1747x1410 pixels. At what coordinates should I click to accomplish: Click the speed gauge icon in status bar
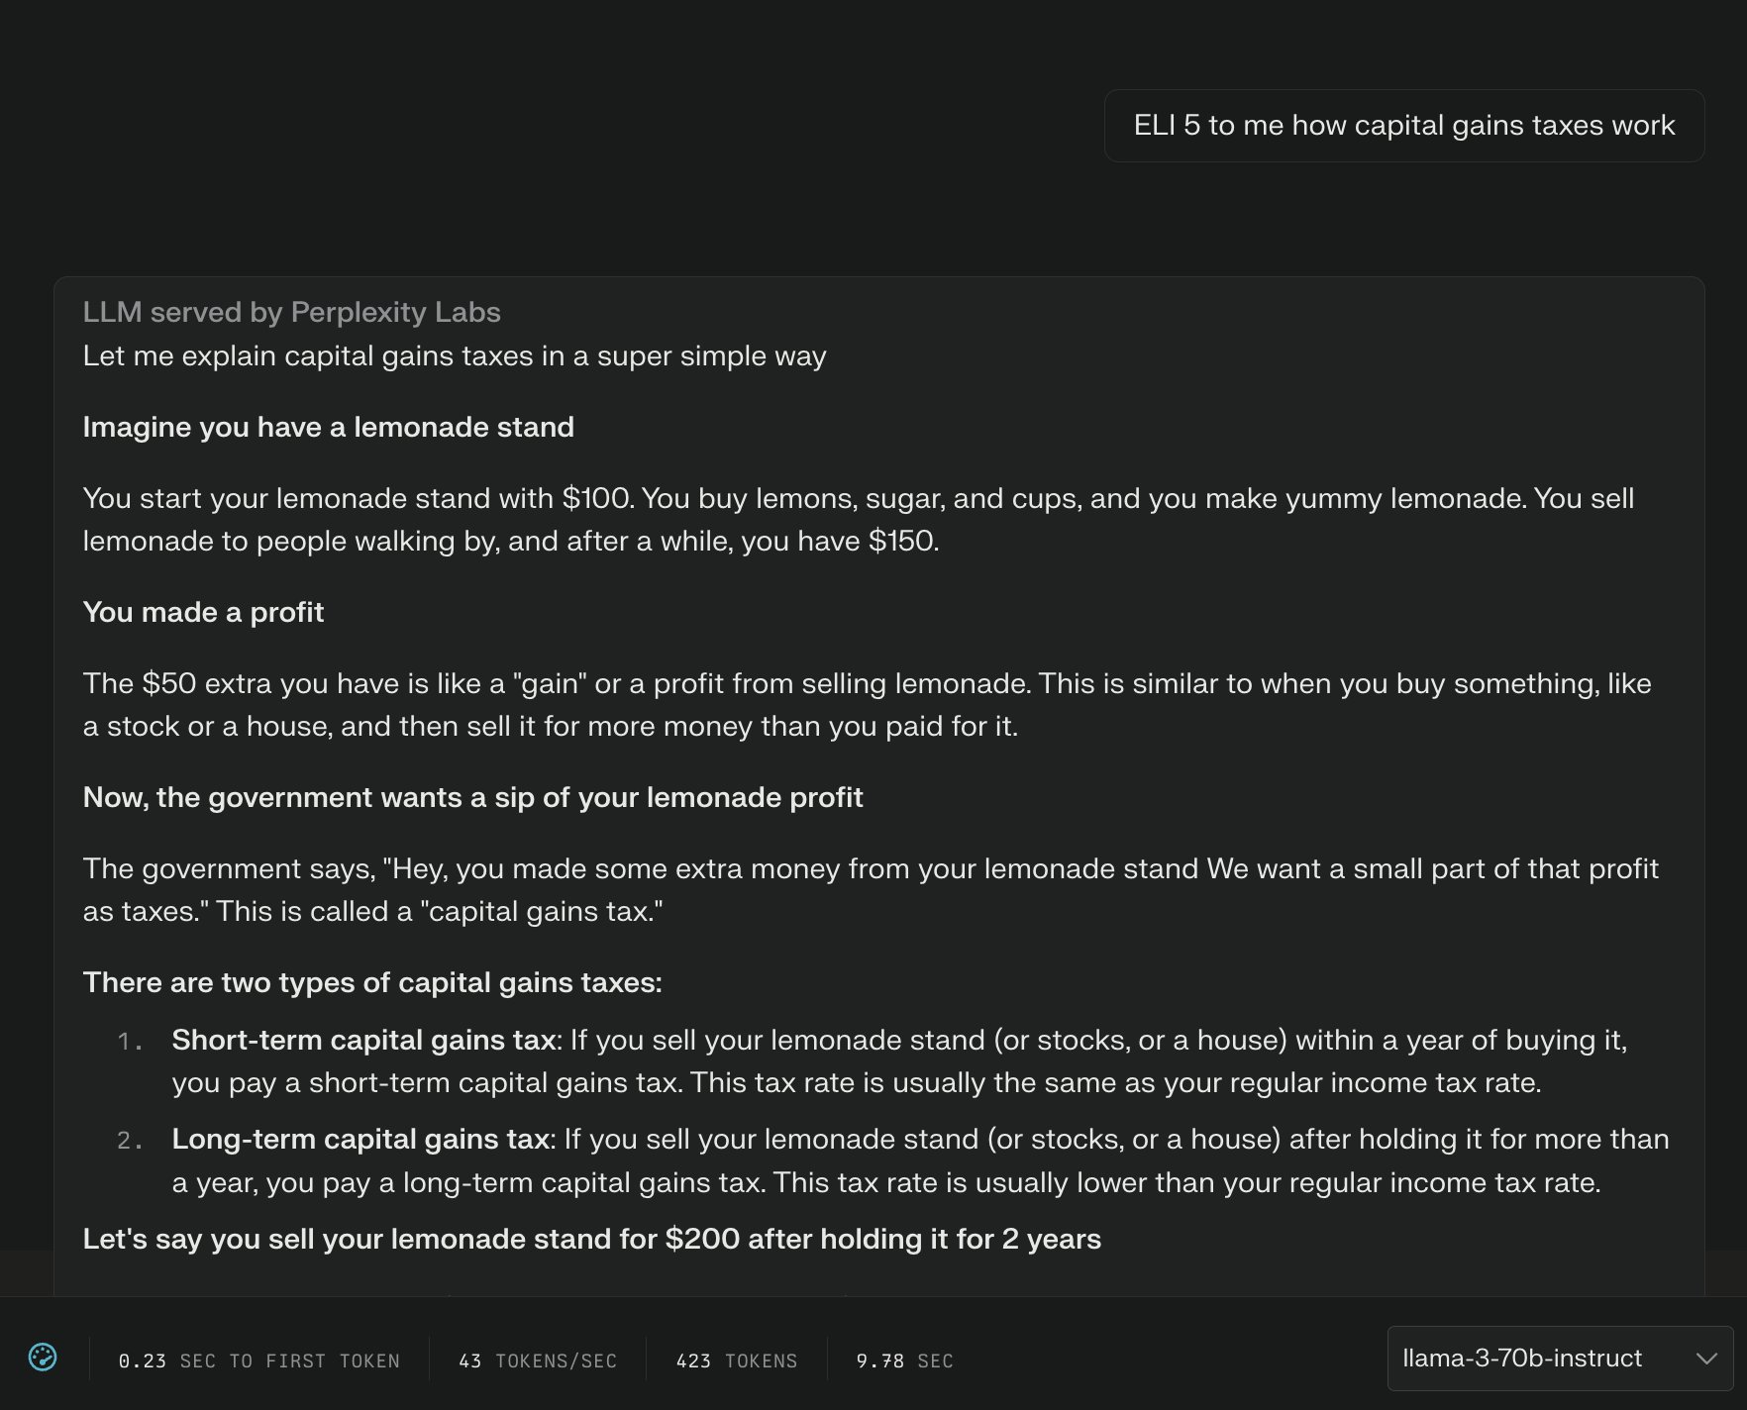pyautogui.click(x=43, y=1357)
